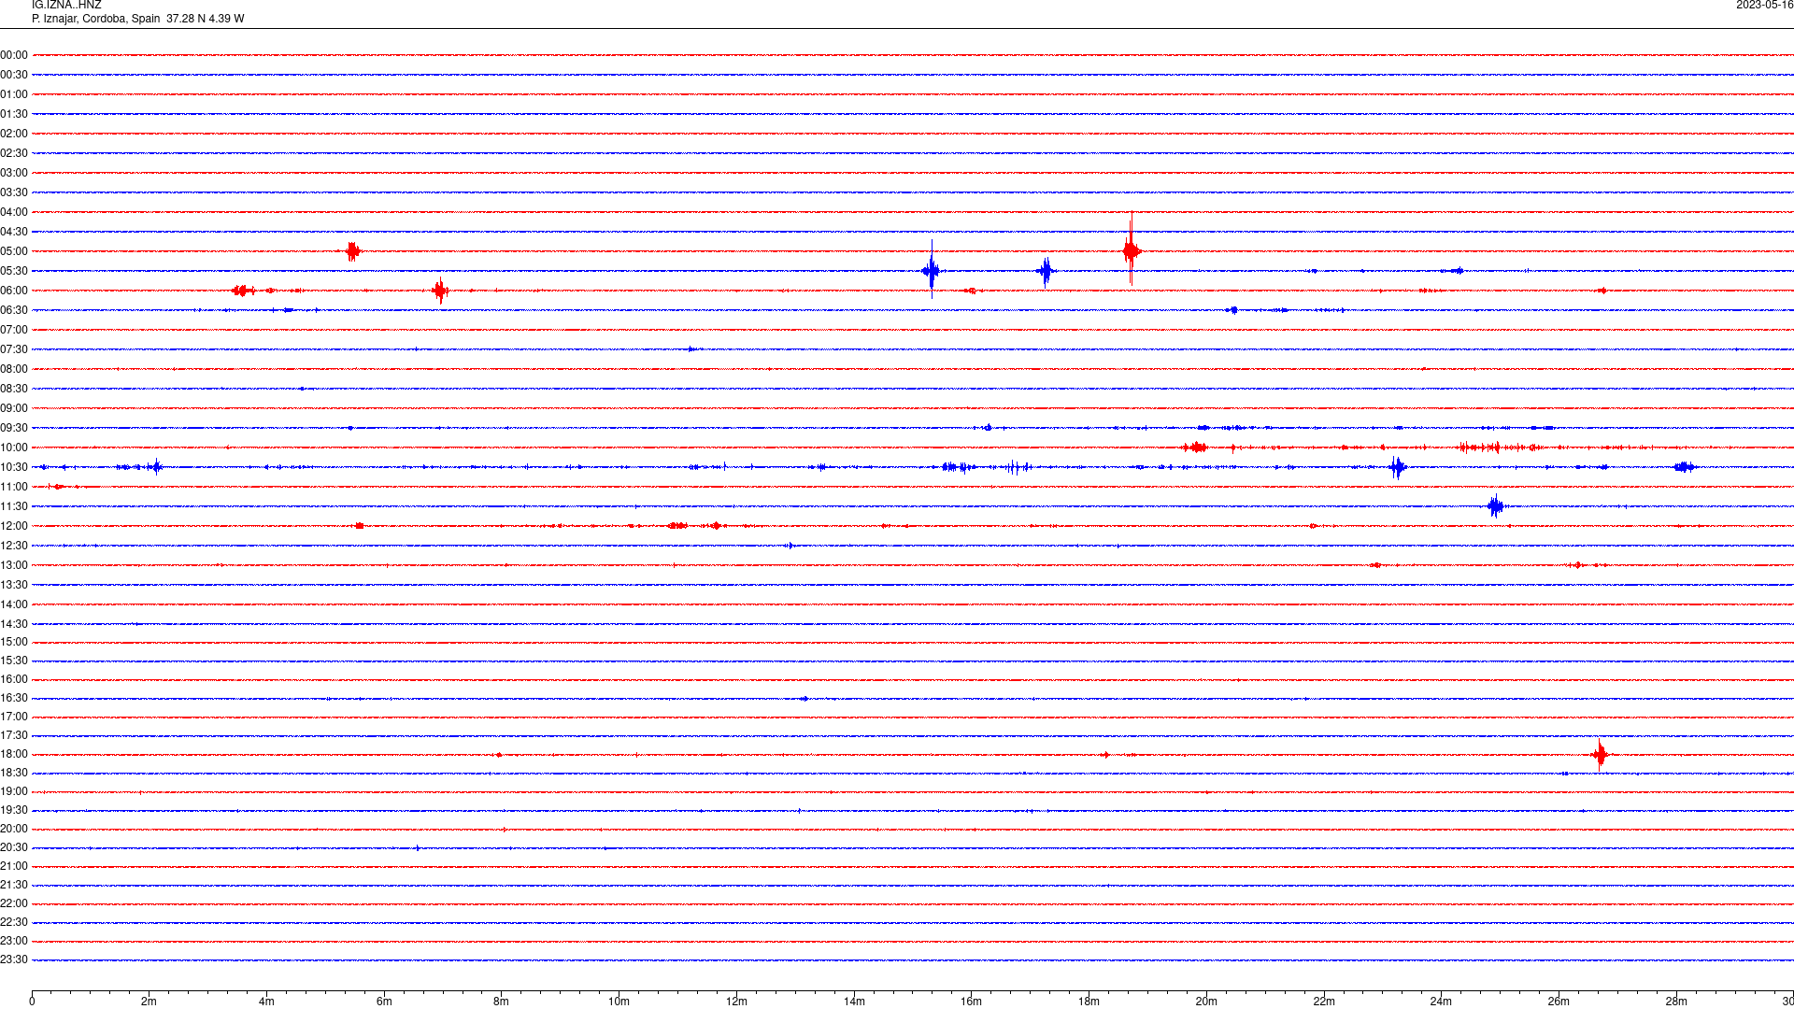Click the red event near 27m on 18:00 trace
Screen dimensions: 1794x1009
coord(1601,754)
